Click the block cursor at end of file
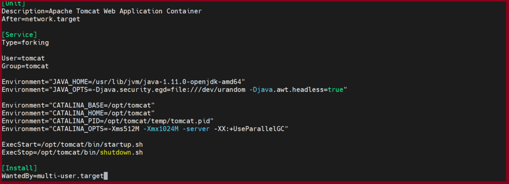This screenshot has width=509, height=184. point(106,176)
